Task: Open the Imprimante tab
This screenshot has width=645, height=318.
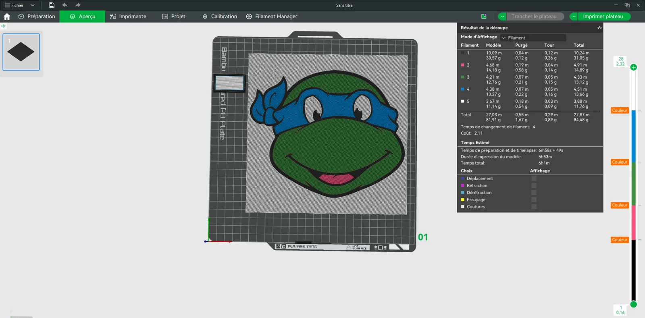Action: coord(128,17)
